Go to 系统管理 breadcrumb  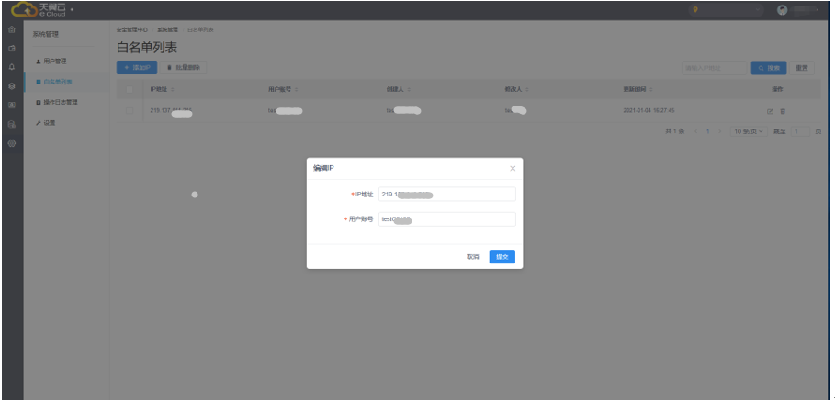(167, 29)
